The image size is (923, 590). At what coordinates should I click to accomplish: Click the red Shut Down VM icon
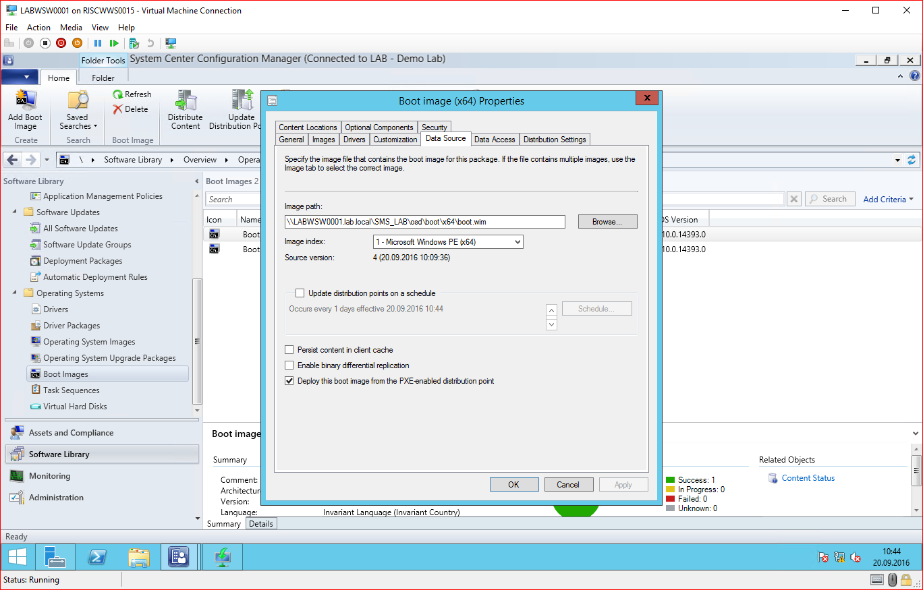[61, 43]
